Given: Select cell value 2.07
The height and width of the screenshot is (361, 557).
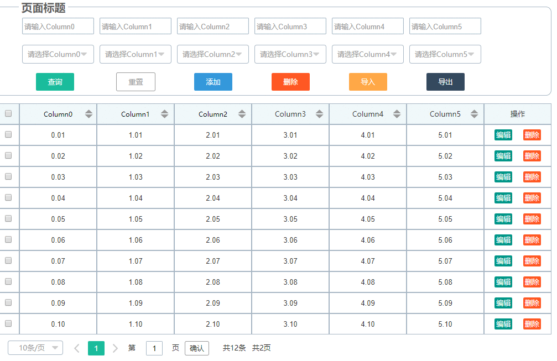Looking at the screenshot, I should pos(213,261).
